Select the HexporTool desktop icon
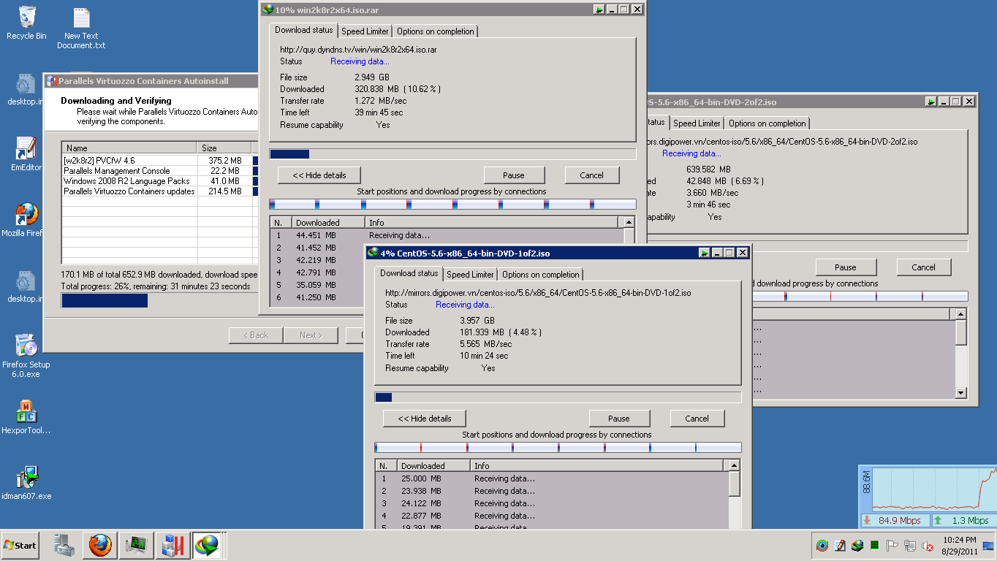The width and height of the screenshot is (997, 561). click(x=26, y=417)
